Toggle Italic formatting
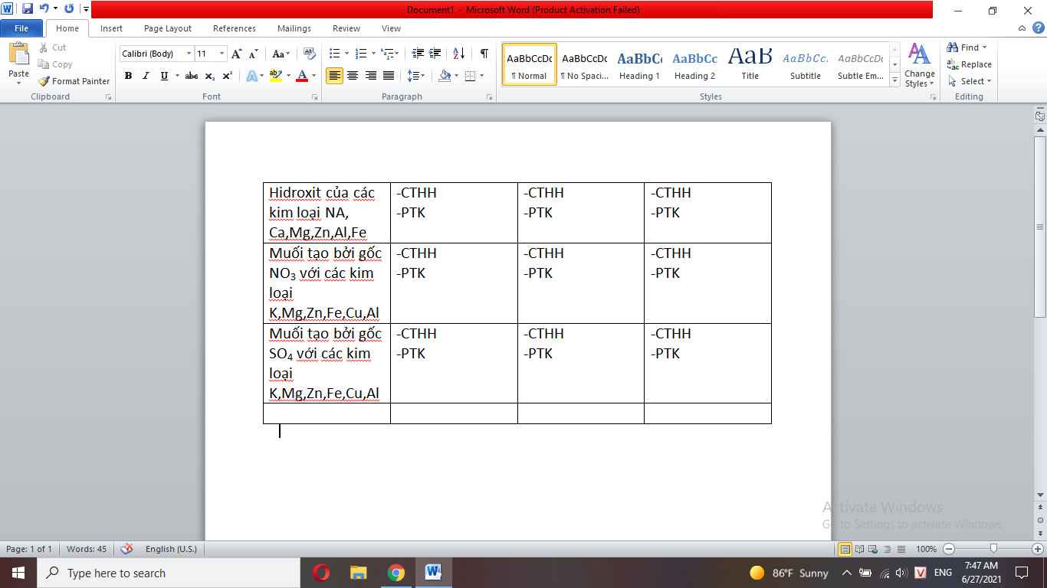Screen dimensions: 1047x588 click(x=146, y=76)
